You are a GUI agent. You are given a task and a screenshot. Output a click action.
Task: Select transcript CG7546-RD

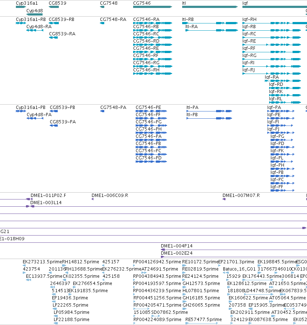(x=153, y=45)
